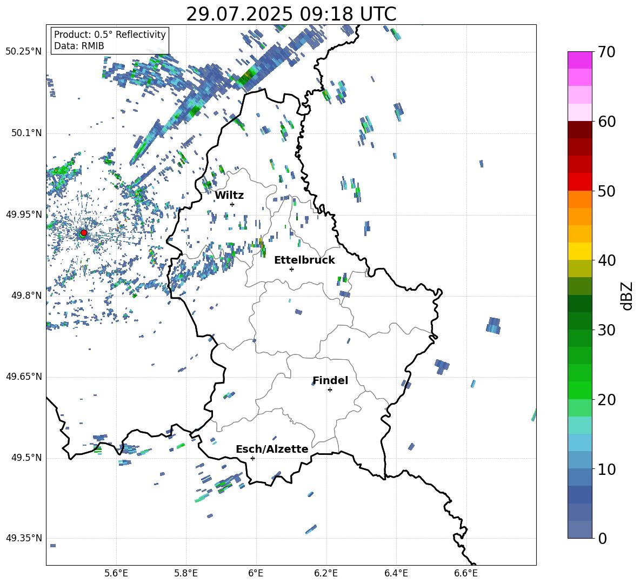640x584 pixels.
Task: Click the 50 colorbar tick label
Action: (606, 191)
